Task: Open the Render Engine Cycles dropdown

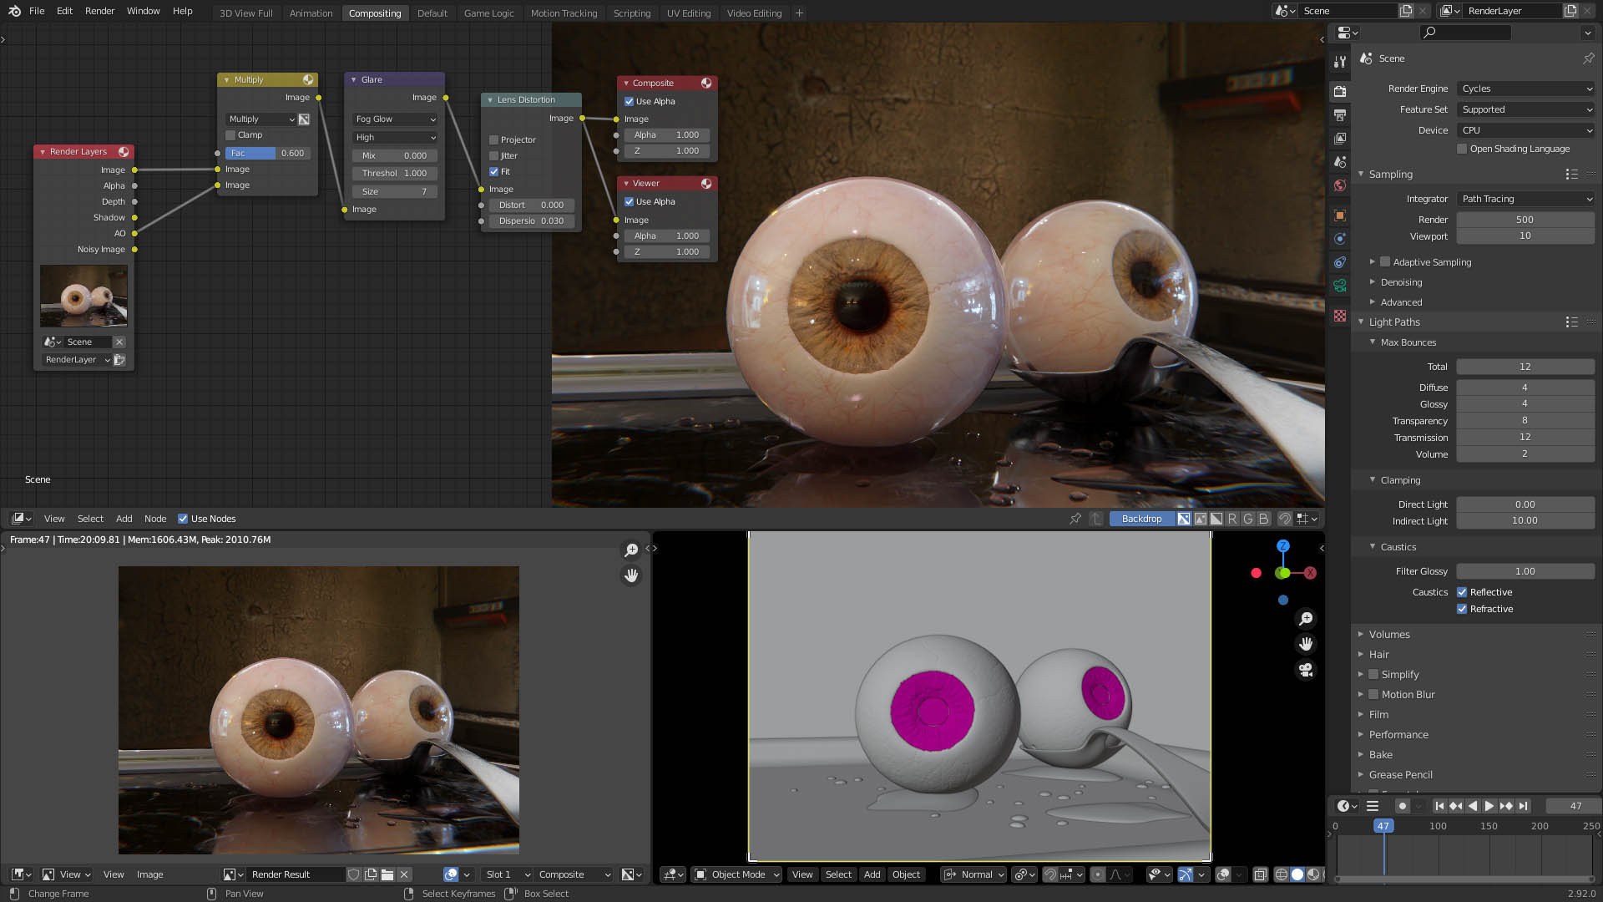Action: 1526,89
